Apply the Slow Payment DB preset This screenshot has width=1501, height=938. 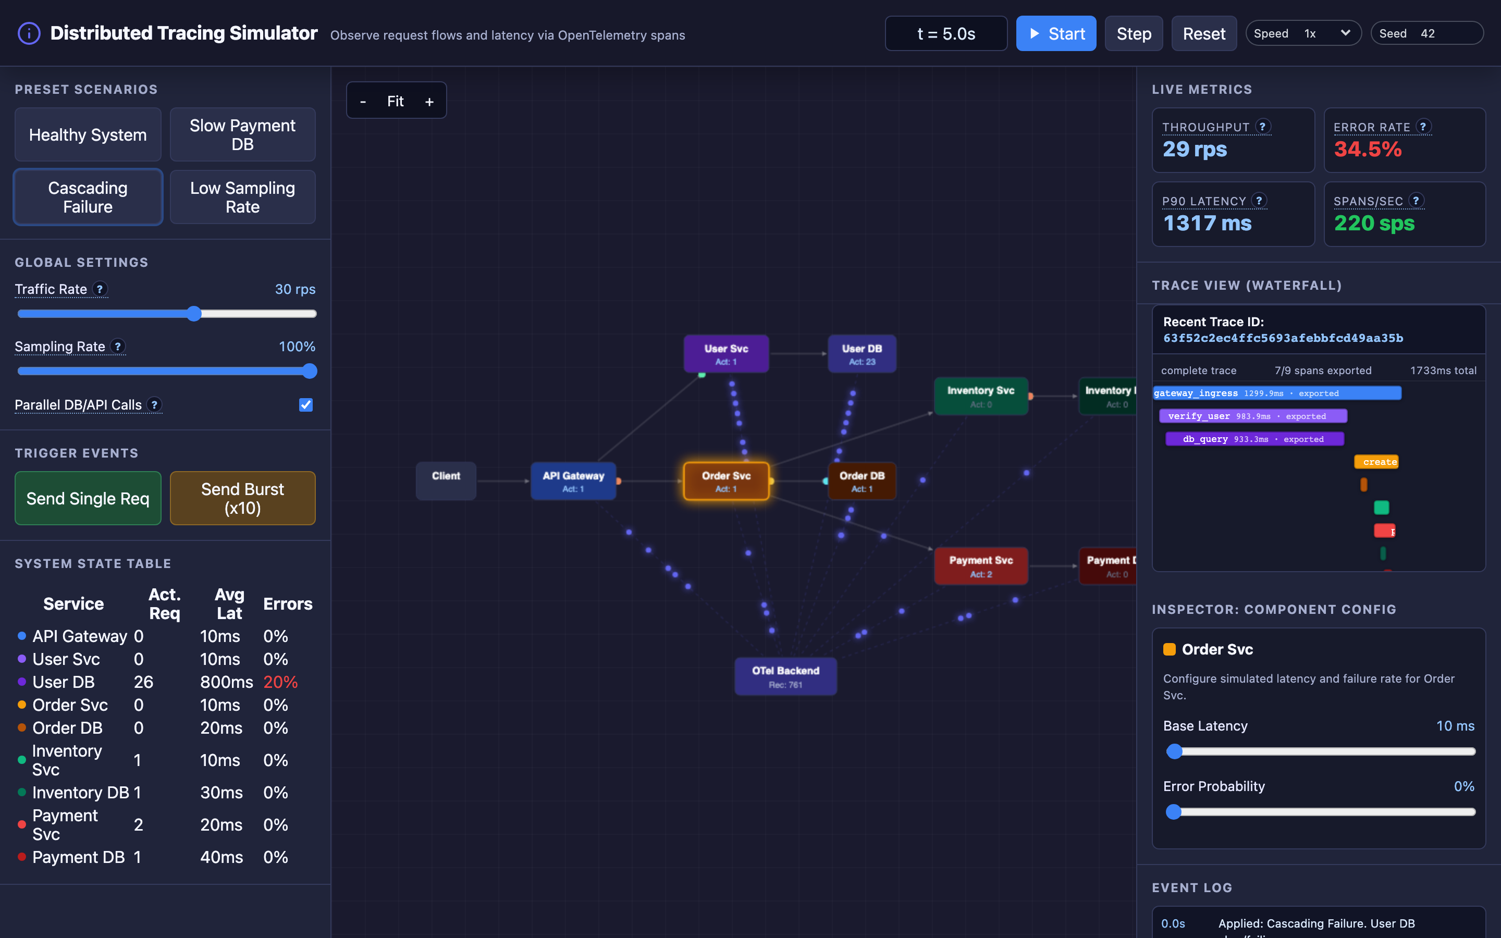pos(242,134)
